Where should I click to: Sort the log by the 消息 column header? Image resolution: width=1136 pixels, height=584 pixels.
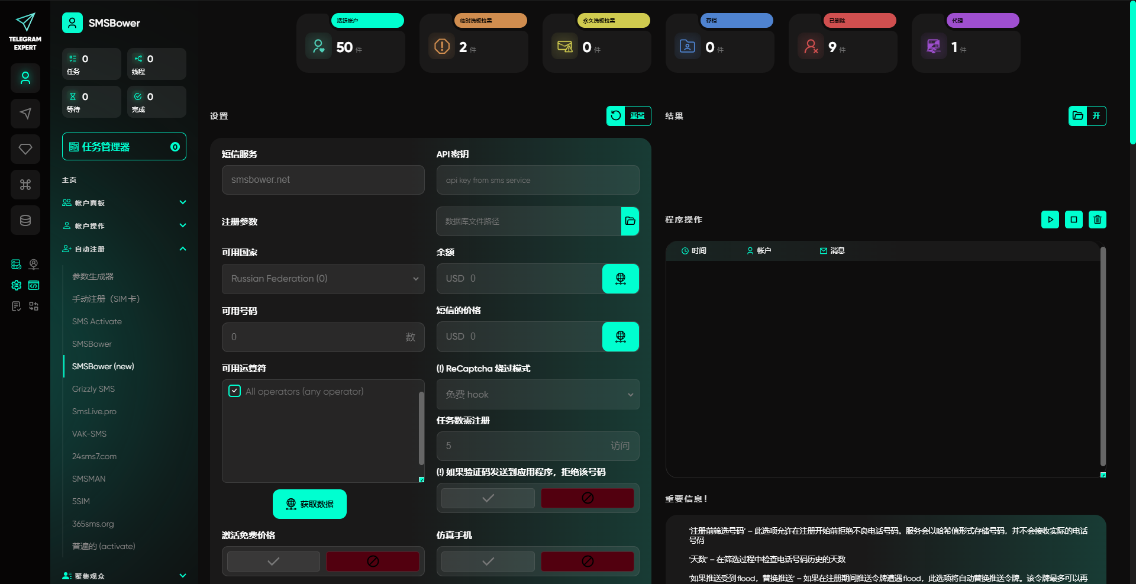(x=832, y=251)
